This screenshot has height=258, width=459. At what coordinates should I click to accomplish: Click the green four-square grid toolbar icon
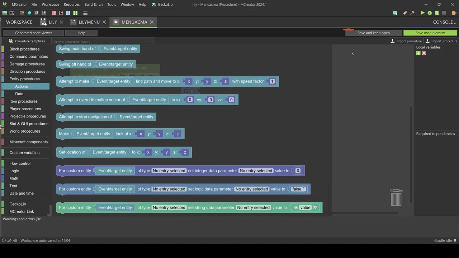[x=75, y=13]
